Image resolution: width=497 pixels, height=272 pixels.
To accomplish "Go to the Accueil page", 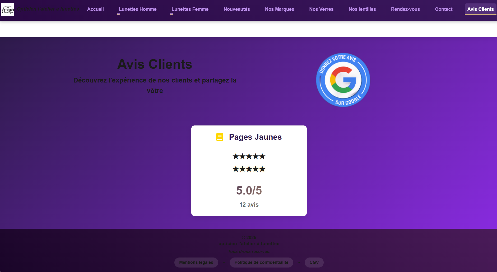I will [95, 9].
